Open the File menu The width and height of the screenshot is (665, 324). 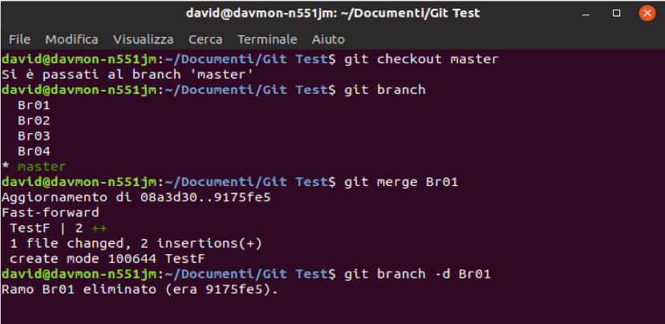(19, 39)
